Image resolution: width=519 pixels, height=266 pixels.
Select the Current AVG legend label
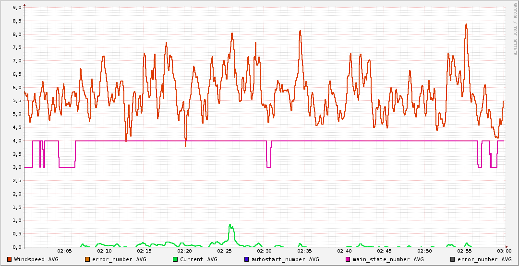click(198, 259)
